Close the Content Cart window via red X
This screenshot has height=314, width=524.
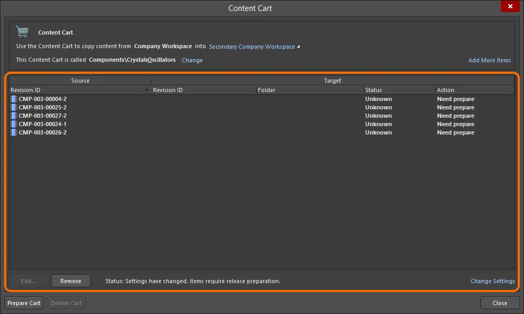[510, 6]
